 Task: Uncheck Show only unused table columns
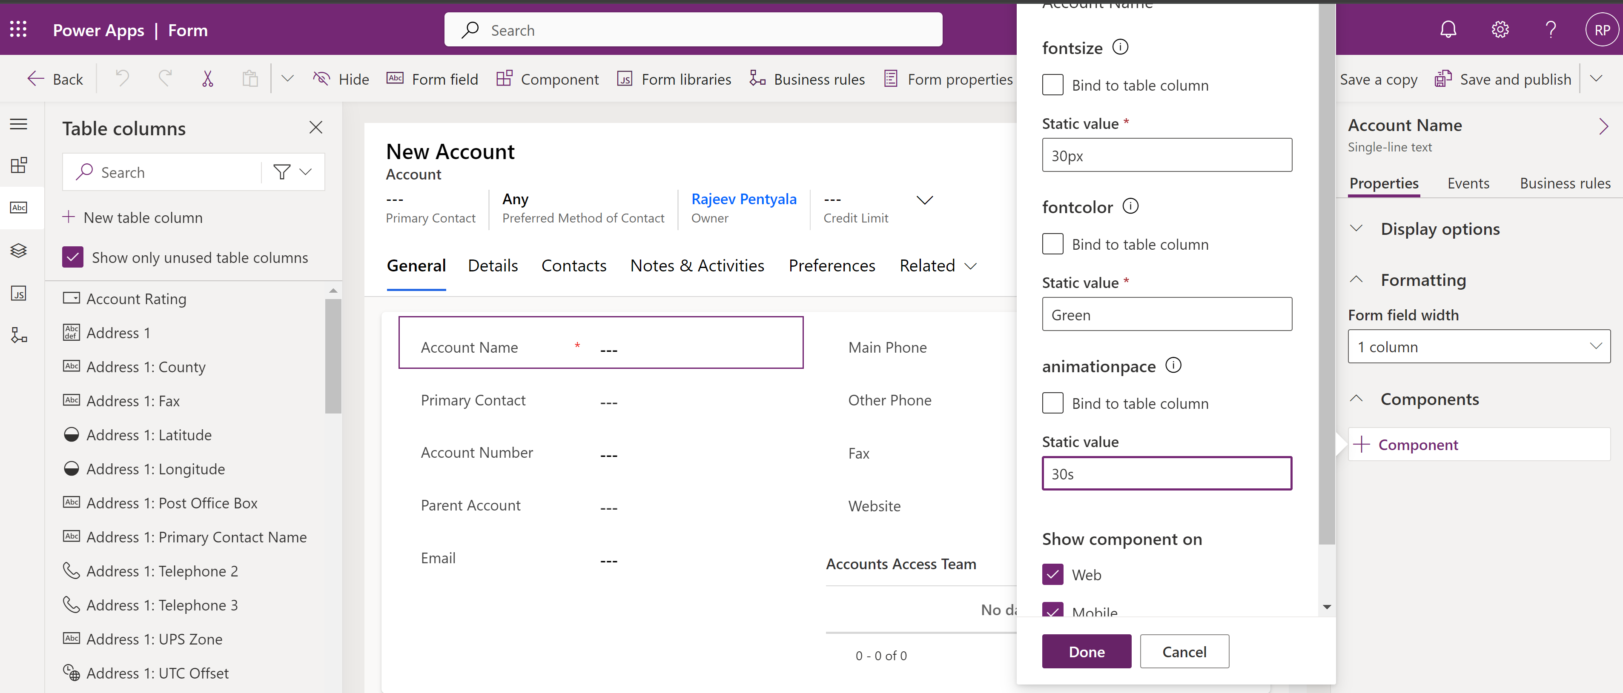(x=73, y=257)
